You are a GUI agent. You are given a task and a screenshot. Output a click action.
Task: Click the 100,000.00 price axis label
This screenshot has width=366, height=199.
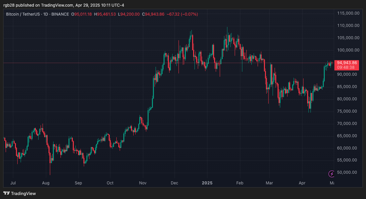[x=348, y=50]
